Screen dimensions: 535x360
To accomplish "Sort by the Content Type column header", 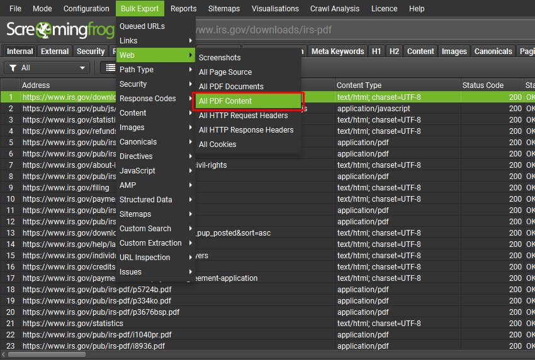I will [x=398, y=85].
